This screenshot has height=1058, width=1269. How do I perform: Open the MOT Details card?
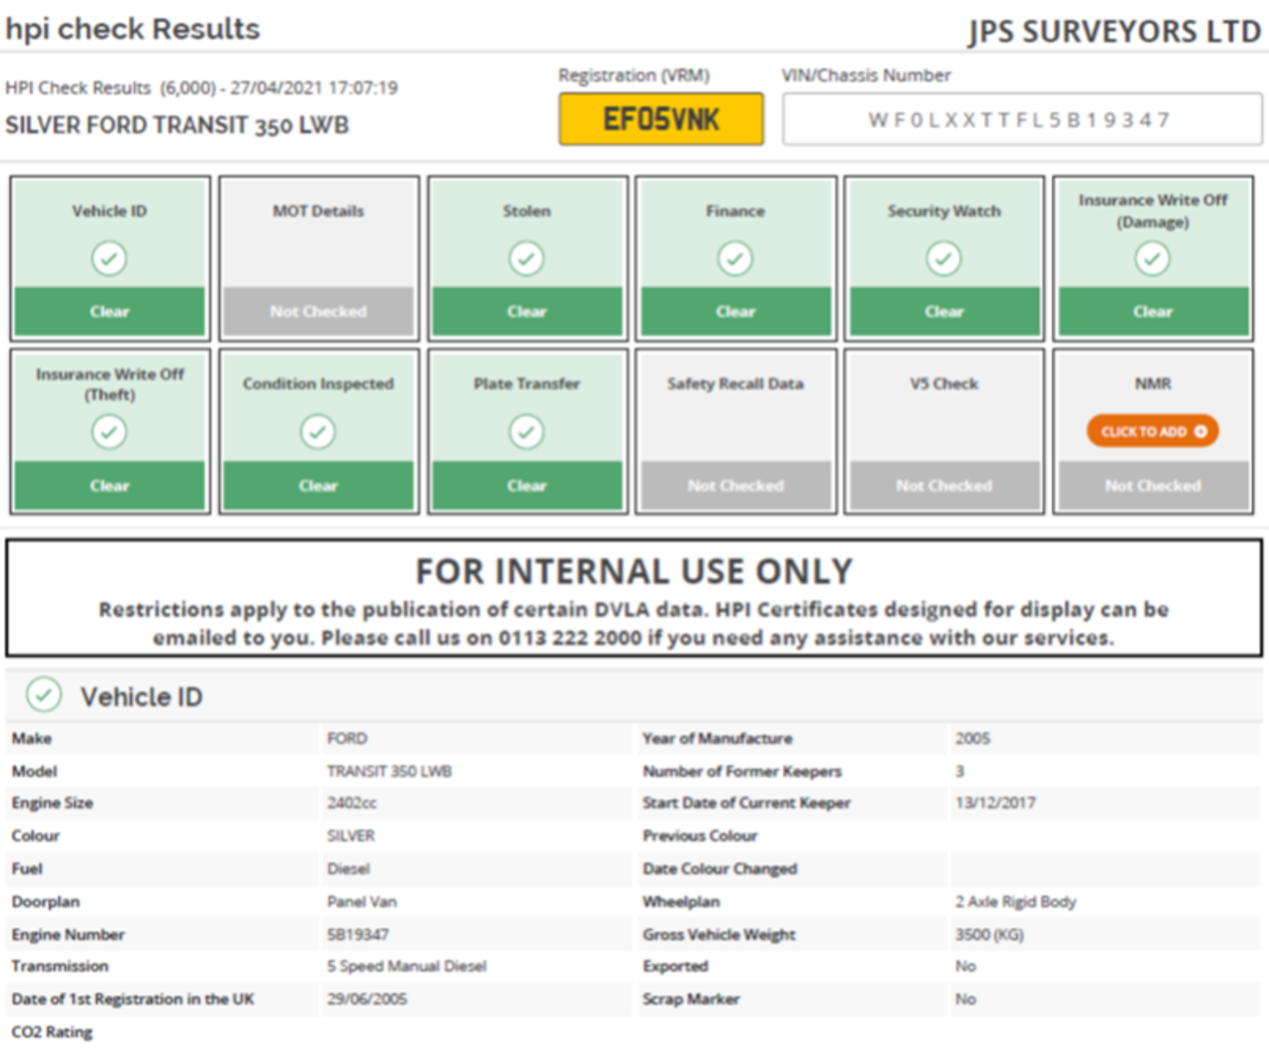[319, 258]
